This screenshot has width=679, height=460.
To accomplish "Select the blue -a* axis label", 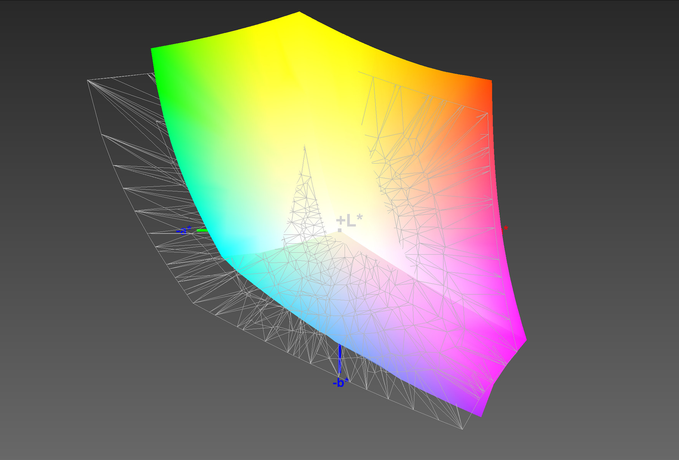I will [184, 230].
